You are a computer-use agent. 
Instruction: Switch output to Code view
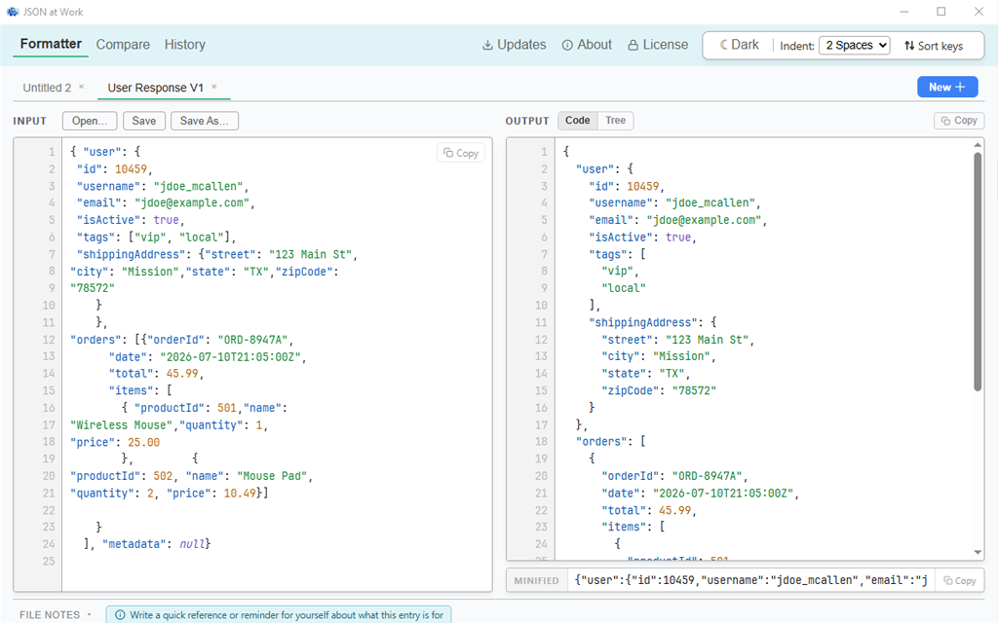tap(577, 120)
